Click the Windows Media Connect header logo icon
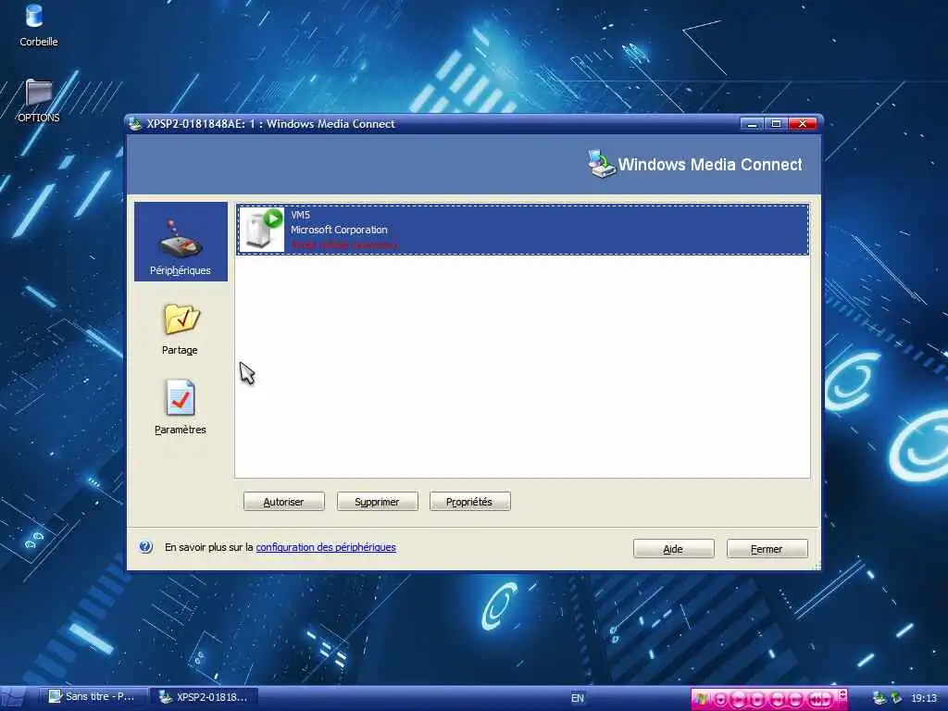The image size is (948, 711). [601, 163]
